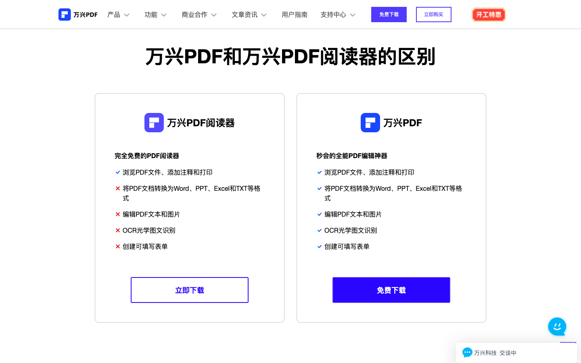581x363 pixels.
Task: Toggle the red cross on 创建可填写表单
Action: (x=117, y=246)
